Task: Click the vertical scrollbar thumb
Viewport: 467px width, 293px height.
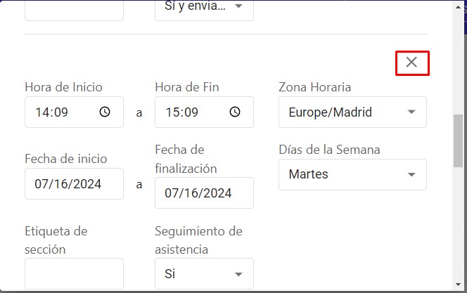Action: point(458,141)
